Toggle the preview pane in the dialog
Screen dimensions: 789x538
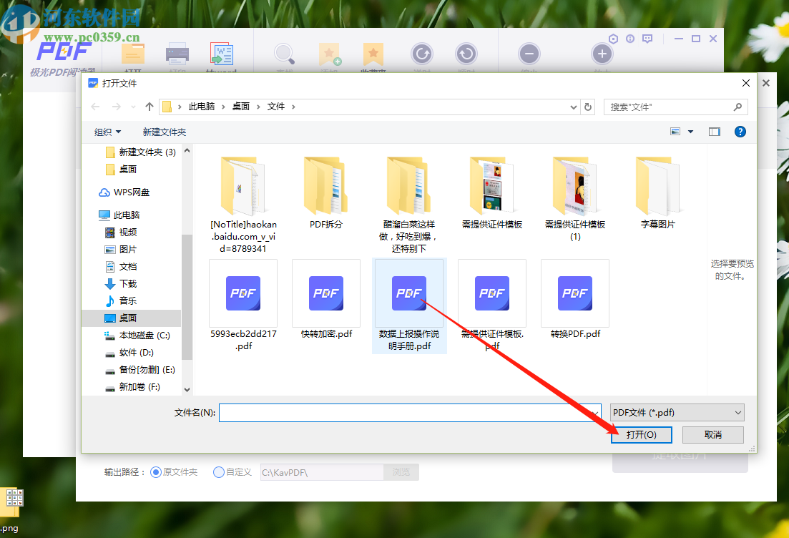714,132
